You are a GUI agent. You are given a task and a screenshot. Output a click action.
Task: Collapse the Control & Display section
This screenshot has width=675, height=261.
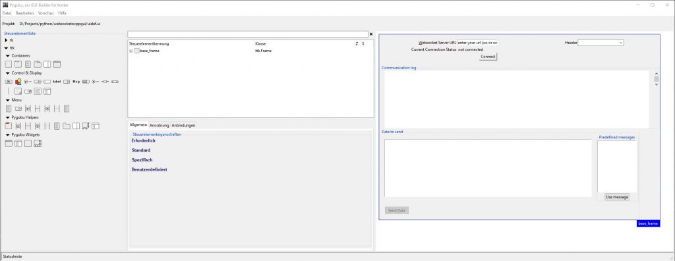click(x=8, y=73)
